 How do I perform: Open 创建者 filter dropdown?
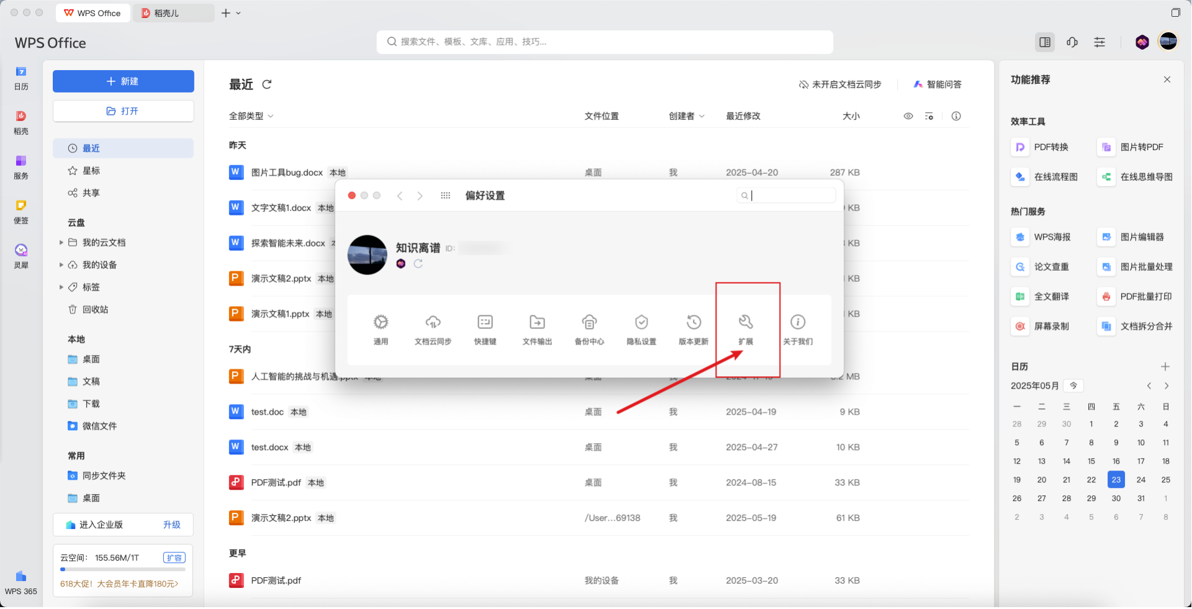point(687,116)
